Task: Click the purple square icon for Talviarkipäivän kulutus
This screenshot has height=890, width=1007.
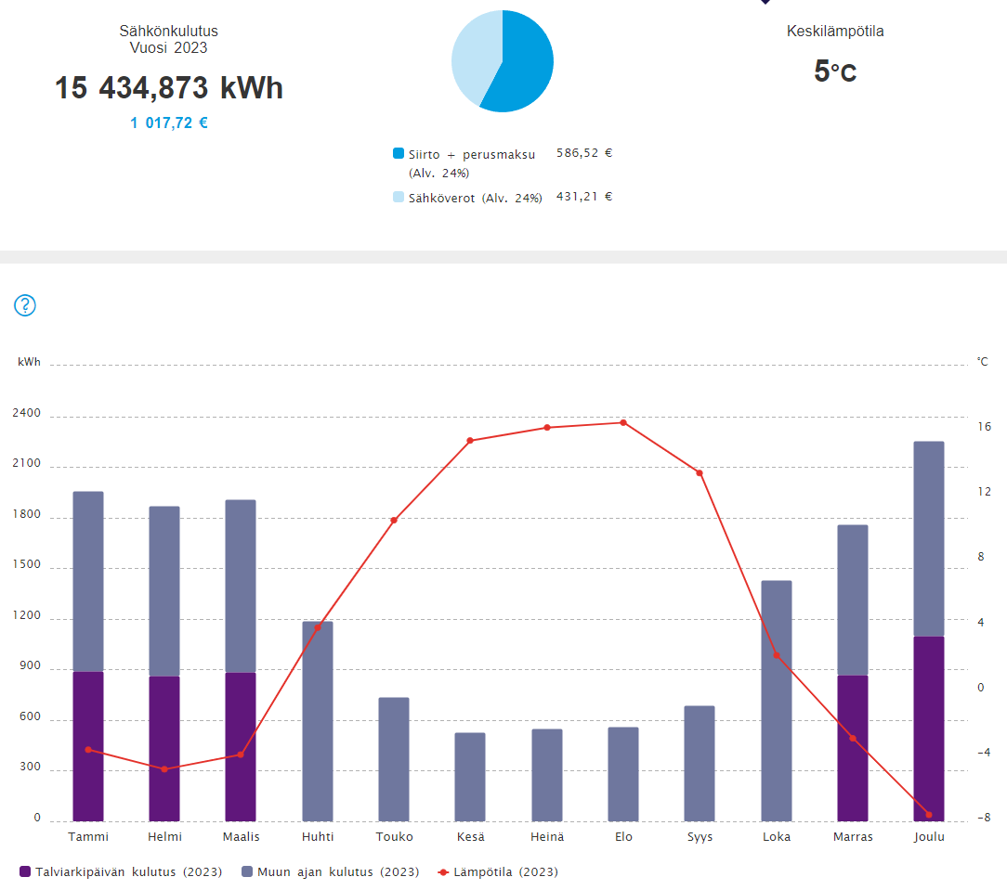Action: pos(25,872)
